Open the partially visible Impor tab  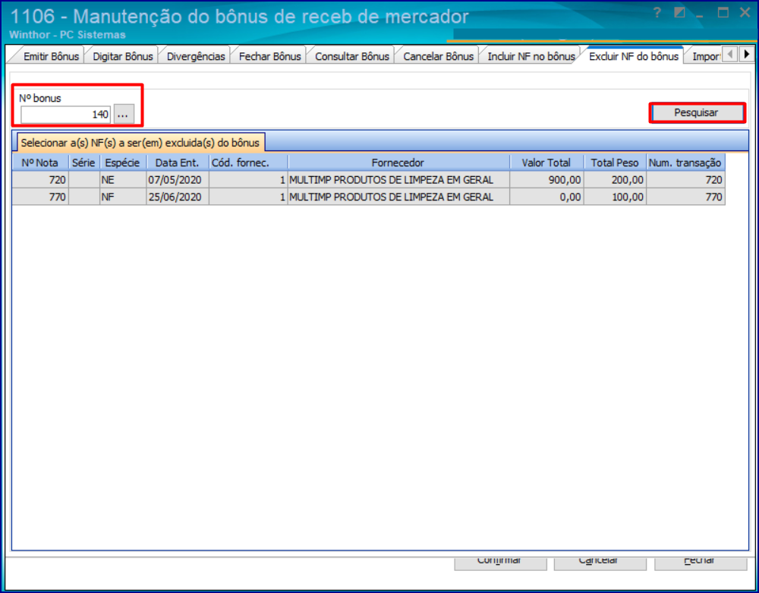point(705,56)
